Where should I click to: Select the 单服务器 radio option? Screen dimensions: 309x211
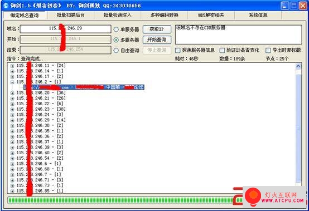pyautogui.click(x=116, y=30)
